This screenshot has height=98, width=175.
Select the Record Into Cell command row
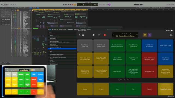(62, 44)
